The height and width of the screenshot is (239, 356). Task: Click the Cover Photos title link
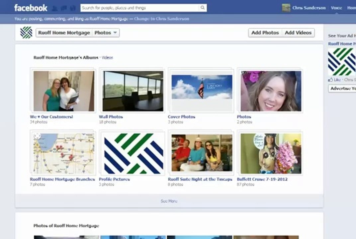pyautogui.click(x=181, y=117)
